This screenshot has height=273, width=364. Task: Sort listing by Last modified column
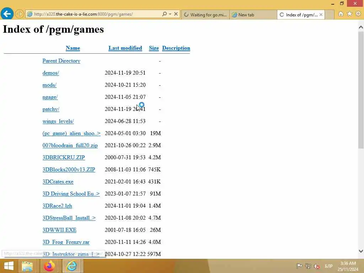pos(125,48)
